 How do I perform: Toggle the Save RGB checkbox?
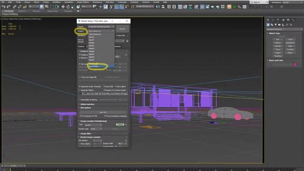[x=104, y=86]
